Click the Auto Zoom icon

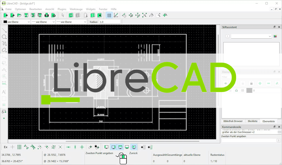(x=144, y=15)
